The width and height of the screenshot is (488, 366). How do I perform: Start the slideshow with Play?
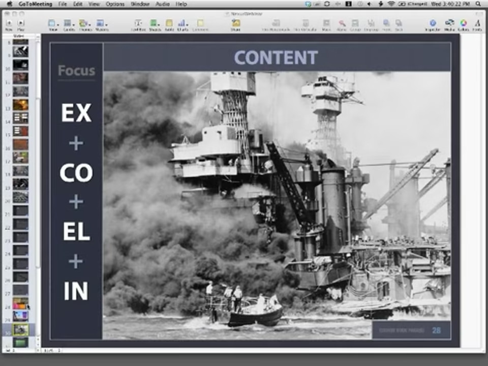[21, 23]
